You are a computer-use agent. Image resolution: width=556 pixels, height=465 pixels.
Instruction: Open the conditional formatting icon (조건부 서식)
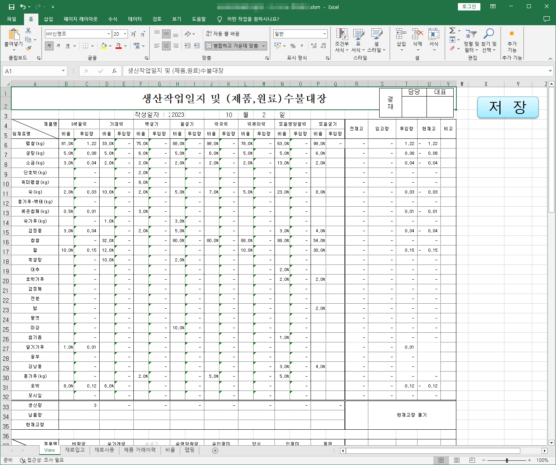click(342, 40)
